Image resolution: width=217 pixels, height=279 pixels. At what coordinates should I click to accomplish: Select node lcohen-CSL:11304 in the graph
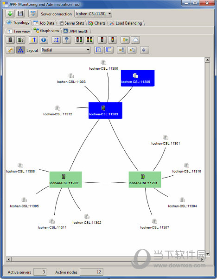tap(182, 203)
